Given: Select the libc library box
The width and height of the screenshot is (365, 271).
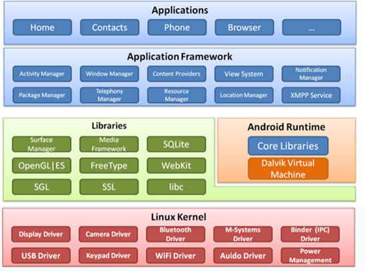Looking at the screenshot, I should tap(177, 187).
